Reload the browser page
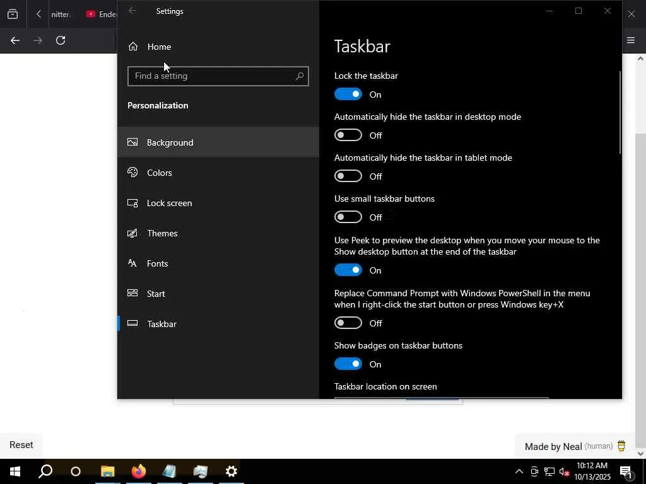The height and width of the screenshot is (484, 646). [x=61, y=40]
